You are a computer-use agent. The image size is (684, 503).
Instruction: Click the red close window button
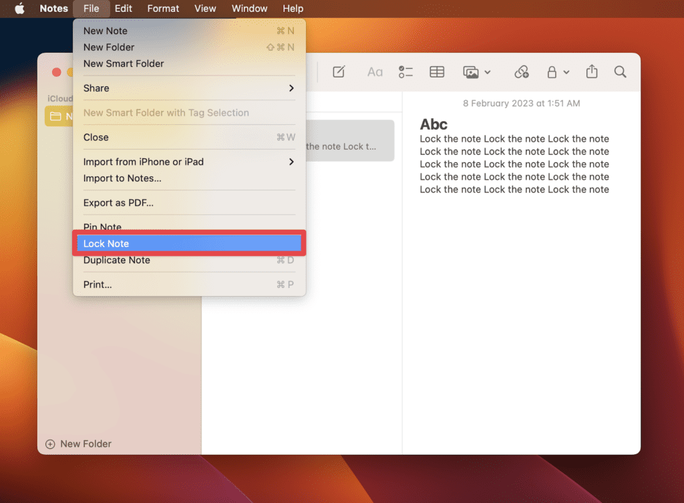tap(56, 72)
